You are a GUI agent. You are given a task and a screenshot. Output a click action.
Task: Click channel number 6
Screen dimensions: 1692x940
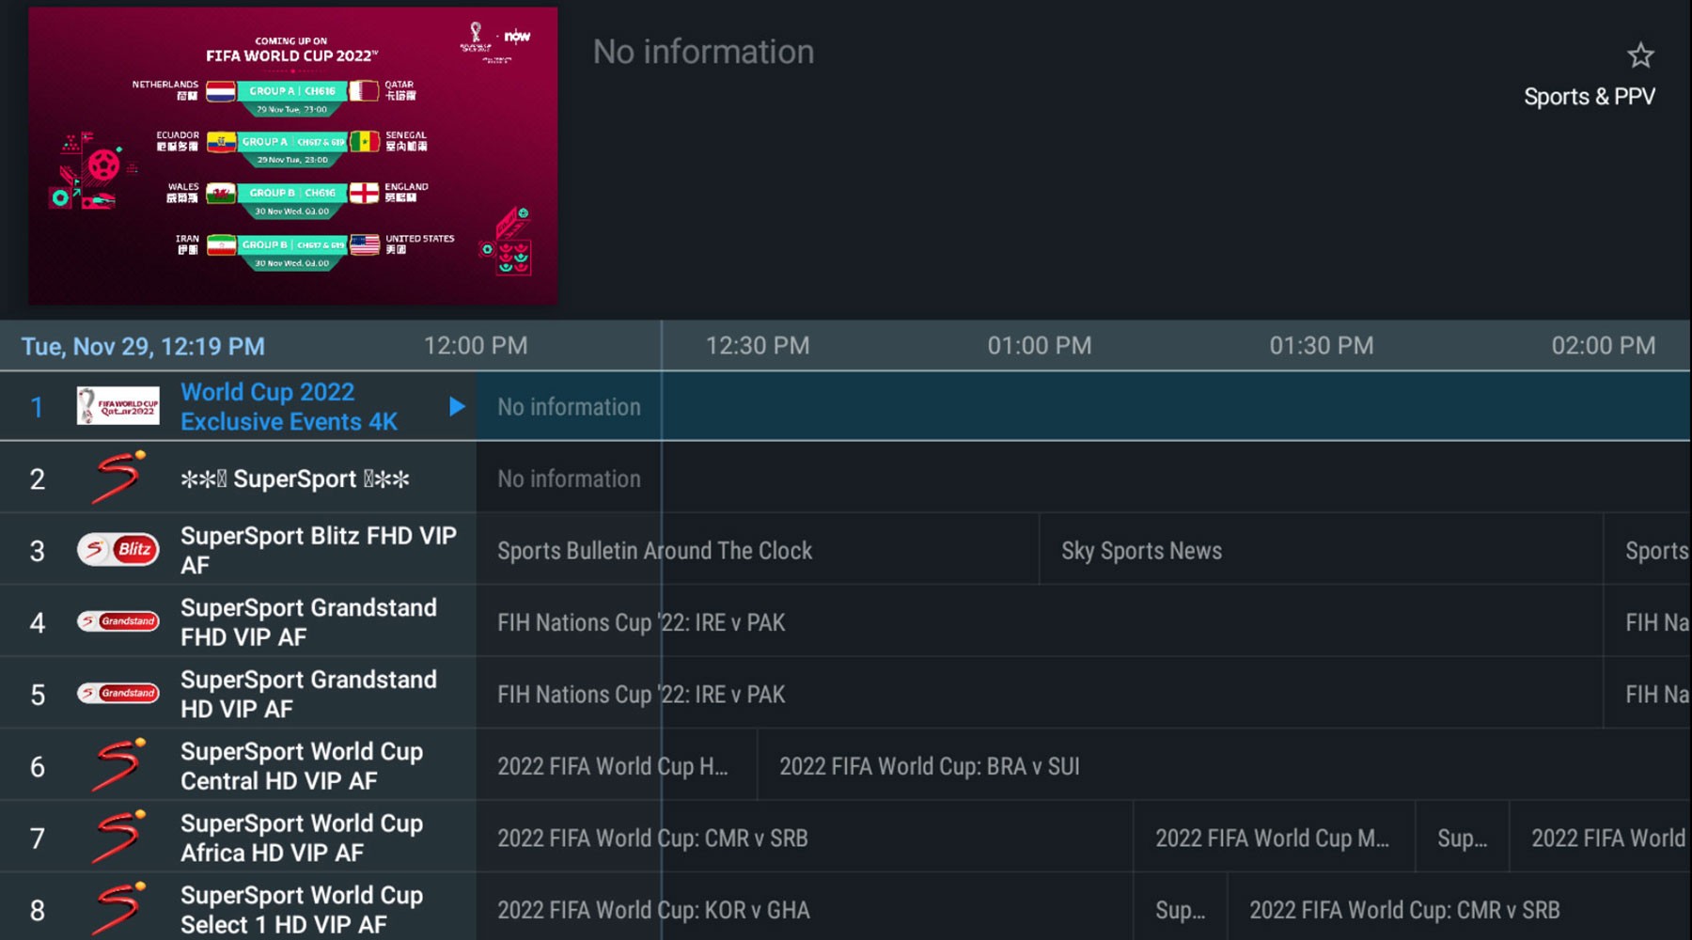[37, 767]
